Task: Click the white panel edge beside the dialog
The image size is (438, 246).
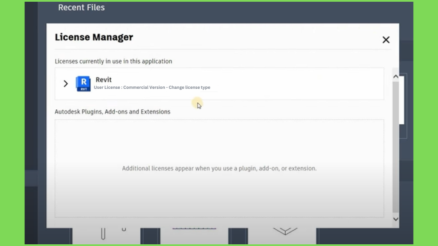Action: point(402,100)
